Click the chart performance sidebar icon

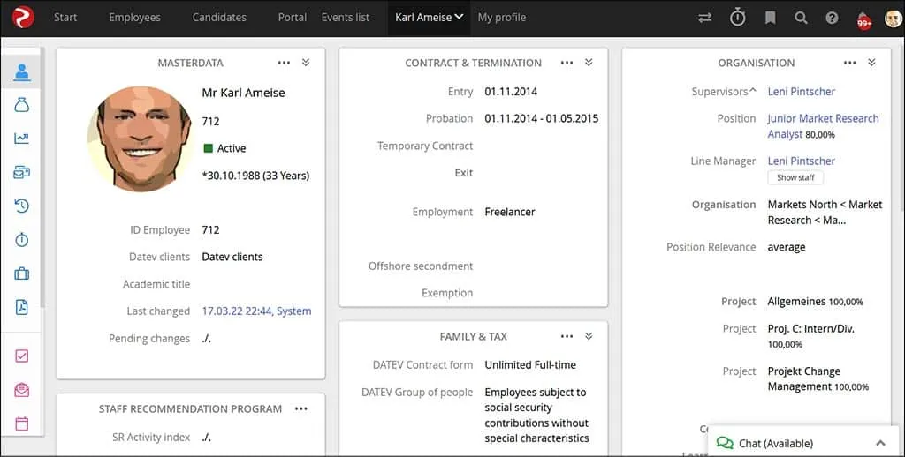pyautogui.click(x=22, y=139)
